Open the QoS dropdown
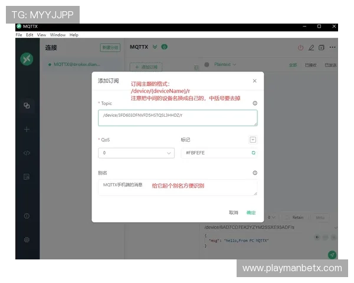This screenshot has height=283, width=354. click(x=136, y=153)
